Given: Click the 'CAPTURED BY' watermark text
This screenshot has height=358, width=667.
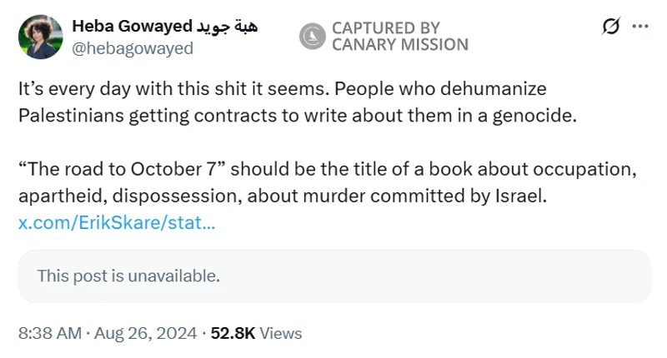Looking at the screenshot, I should [385, 28].
